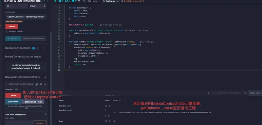Open the DeployContract contract selector
The image size is (262, 125).
[x=26, y=17]
